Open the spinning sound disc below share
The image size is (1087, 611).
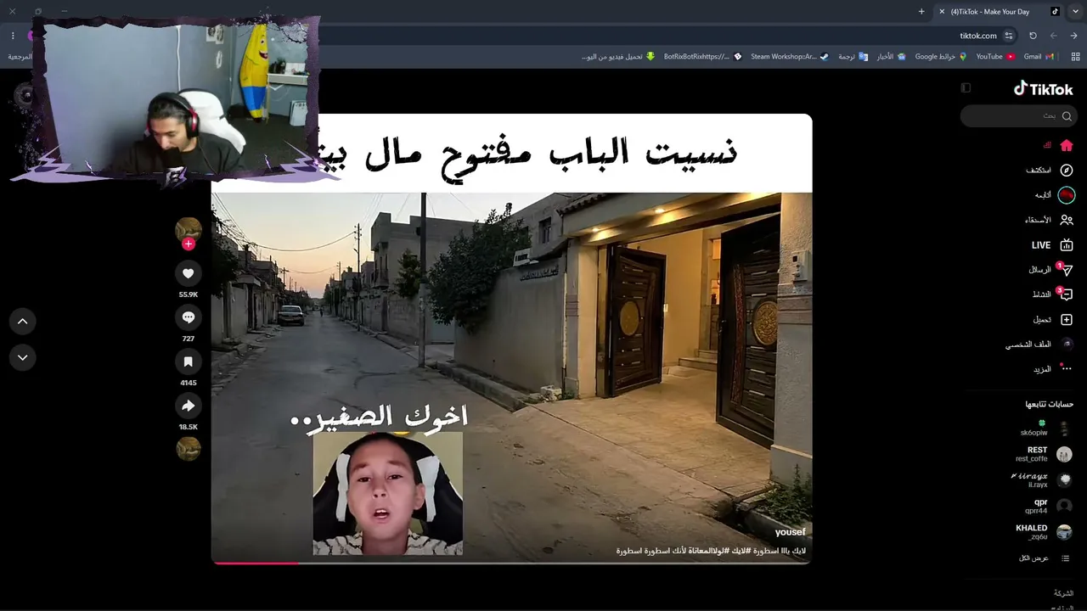tap(189, 448)
